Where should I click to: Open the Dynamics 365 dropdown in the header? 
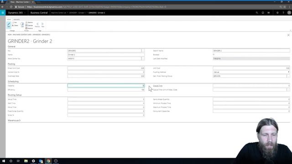(x=16, y=13)
